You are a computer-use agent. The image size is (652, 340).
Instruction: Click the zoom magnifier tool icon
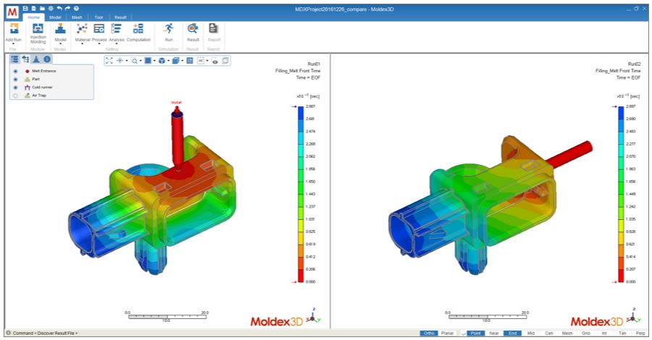[x=134, y=61]
